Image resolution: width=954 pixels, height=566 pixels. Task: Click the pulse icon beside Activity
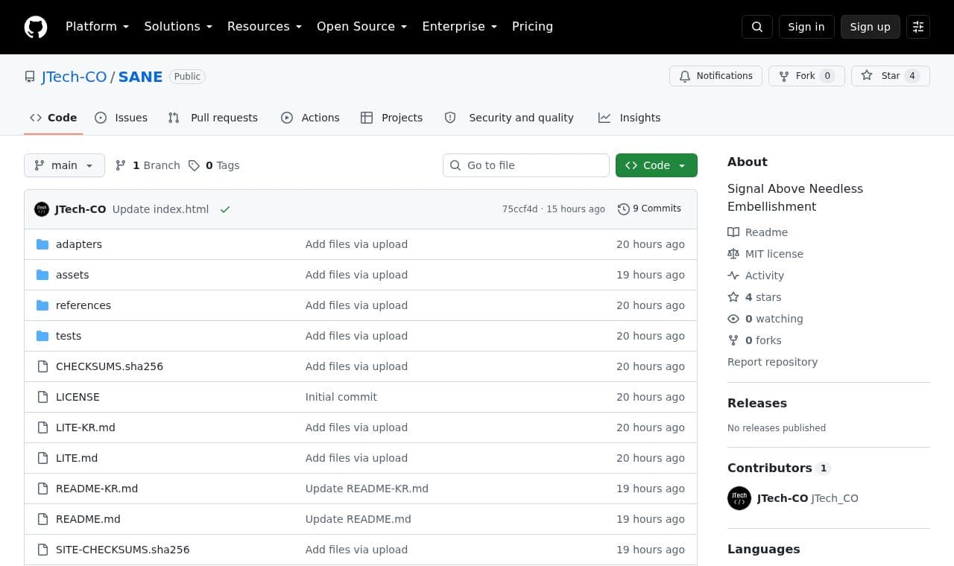733,276
